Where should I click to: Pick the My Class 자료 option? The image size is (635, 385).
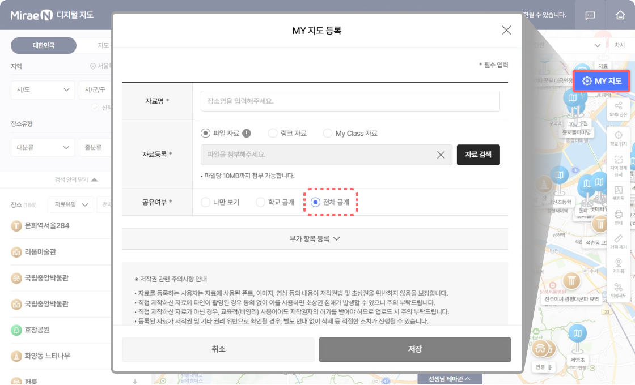(x=328, y=134)
